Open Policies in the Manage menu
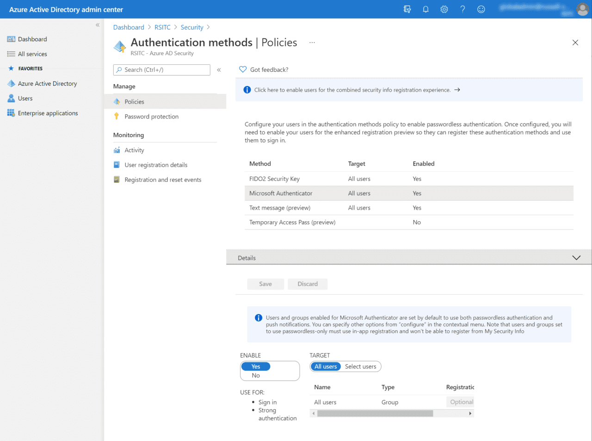592x441 pixels. tap(165, 102)
